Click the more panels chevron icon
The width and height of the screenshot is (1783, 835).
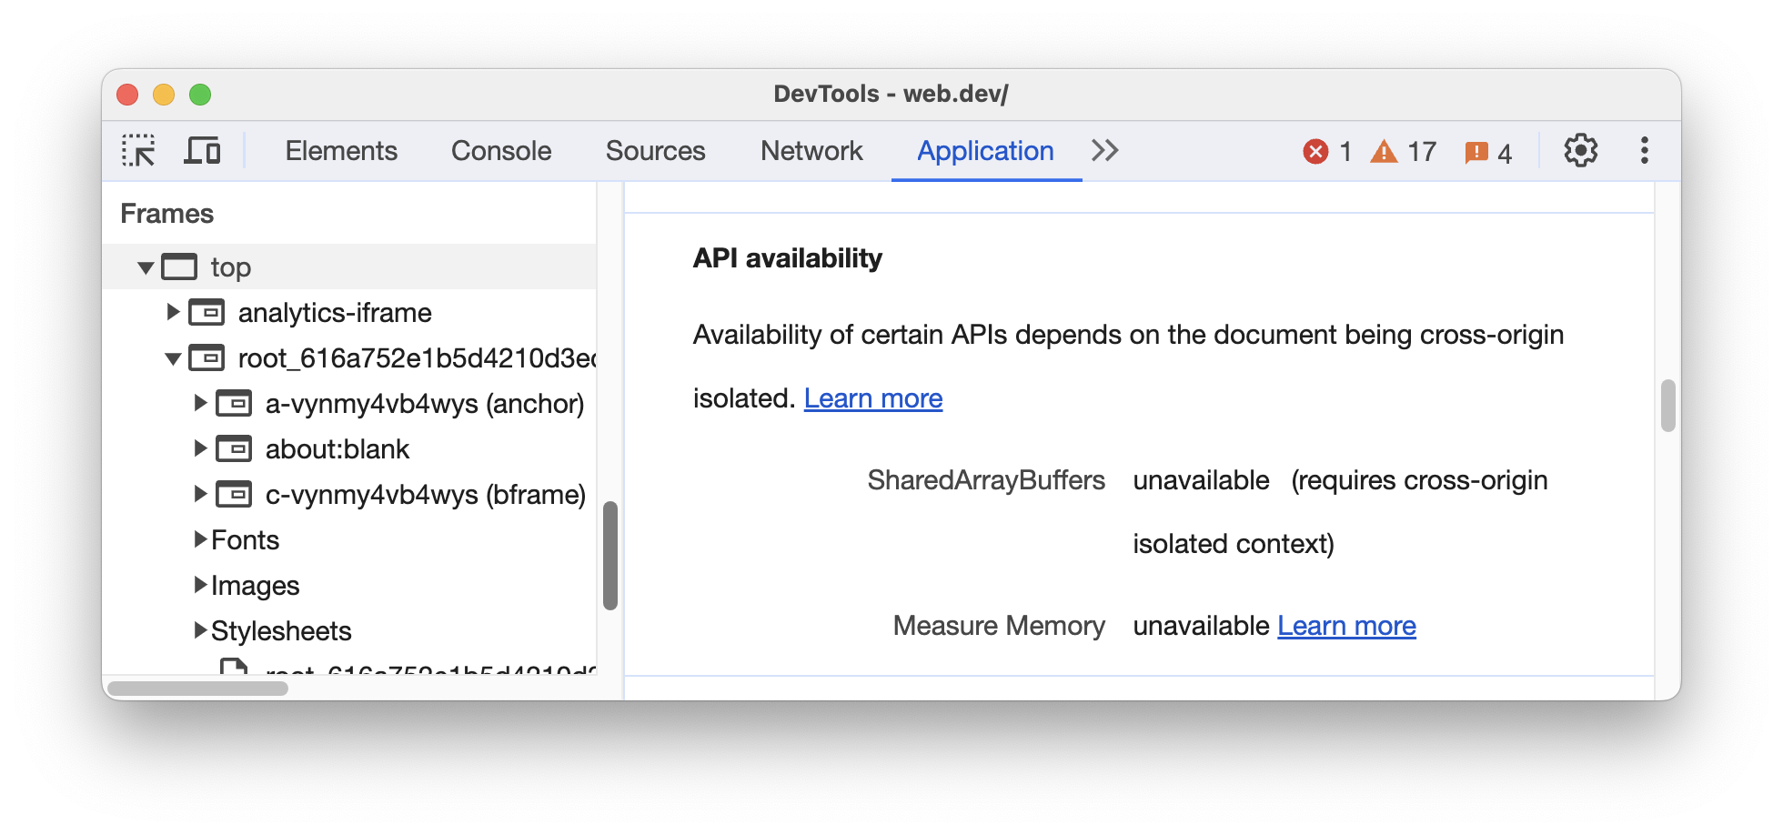point(1104,151)
